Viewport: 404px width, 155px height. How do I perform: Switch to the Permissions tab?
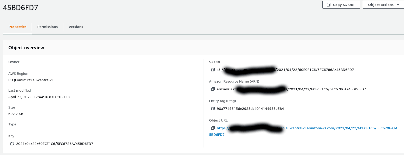pos(47,27)
